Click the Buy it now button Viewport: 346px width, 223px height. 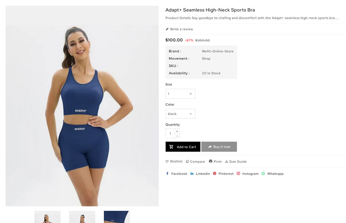(219, 147)
